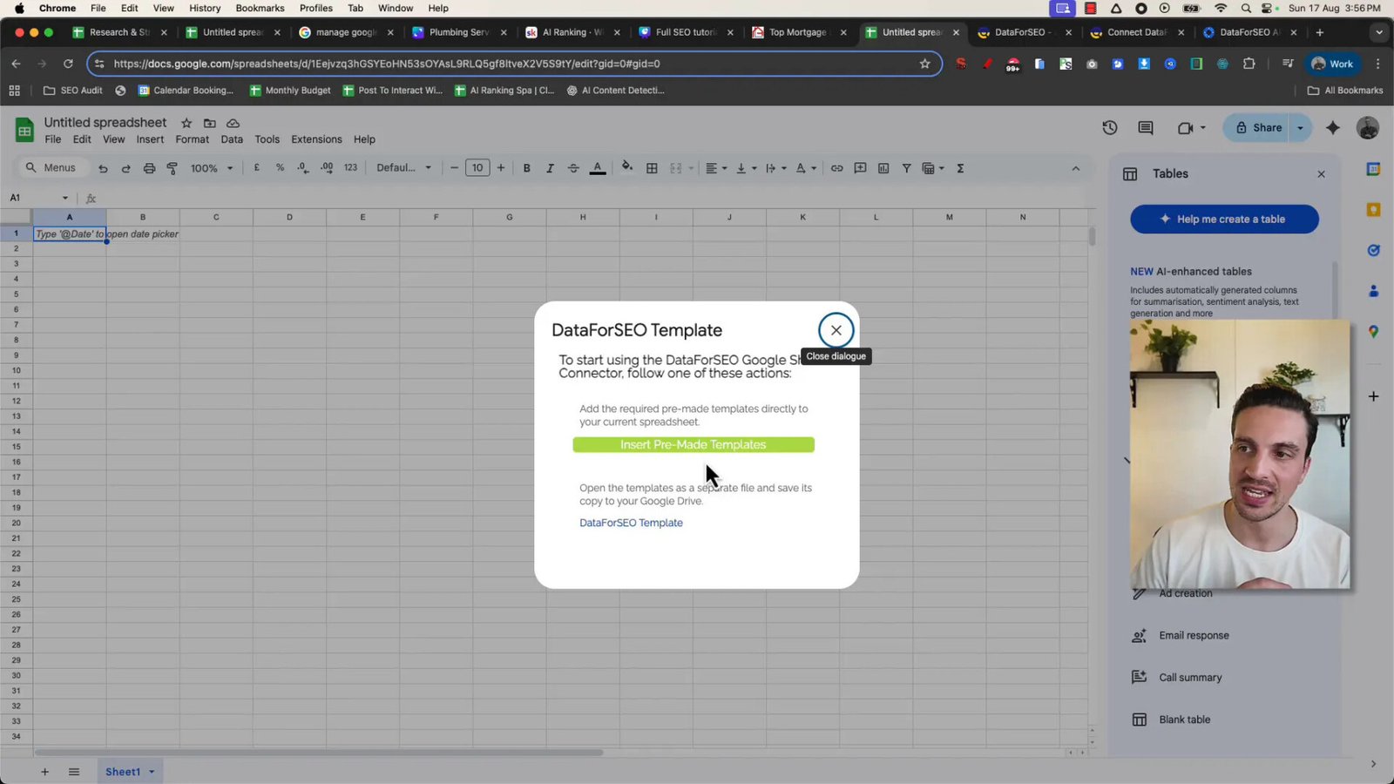The image size is (1394, 784).
Task: Open the zoom 100% dropdown
Action: 212,168
